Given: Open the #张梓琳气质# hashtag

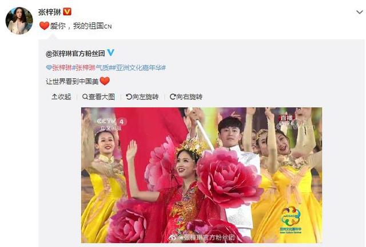Looking at the screenshot, I should pyautogui.click(x=93, y=67).
